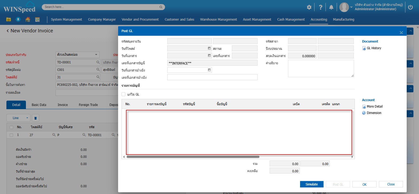Check the row 1 line item checkbox

11,135
